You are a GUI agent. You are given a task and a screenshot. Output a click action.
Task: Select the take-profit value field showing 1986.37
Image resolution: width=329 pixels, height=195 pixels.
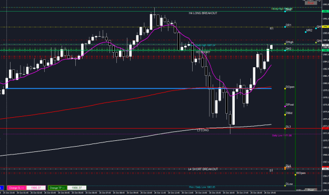click(x=76, y=188)
